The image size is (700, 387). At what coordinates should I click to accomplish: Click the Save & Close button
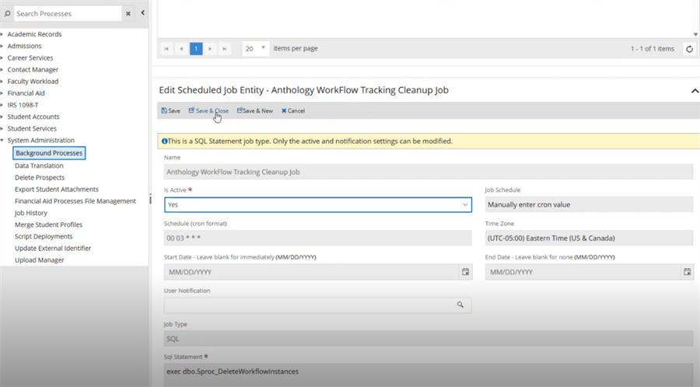[208, 111]
